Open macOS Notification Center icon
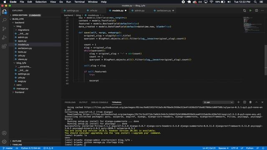Screen dimensions: 267x150 [262, 2]
